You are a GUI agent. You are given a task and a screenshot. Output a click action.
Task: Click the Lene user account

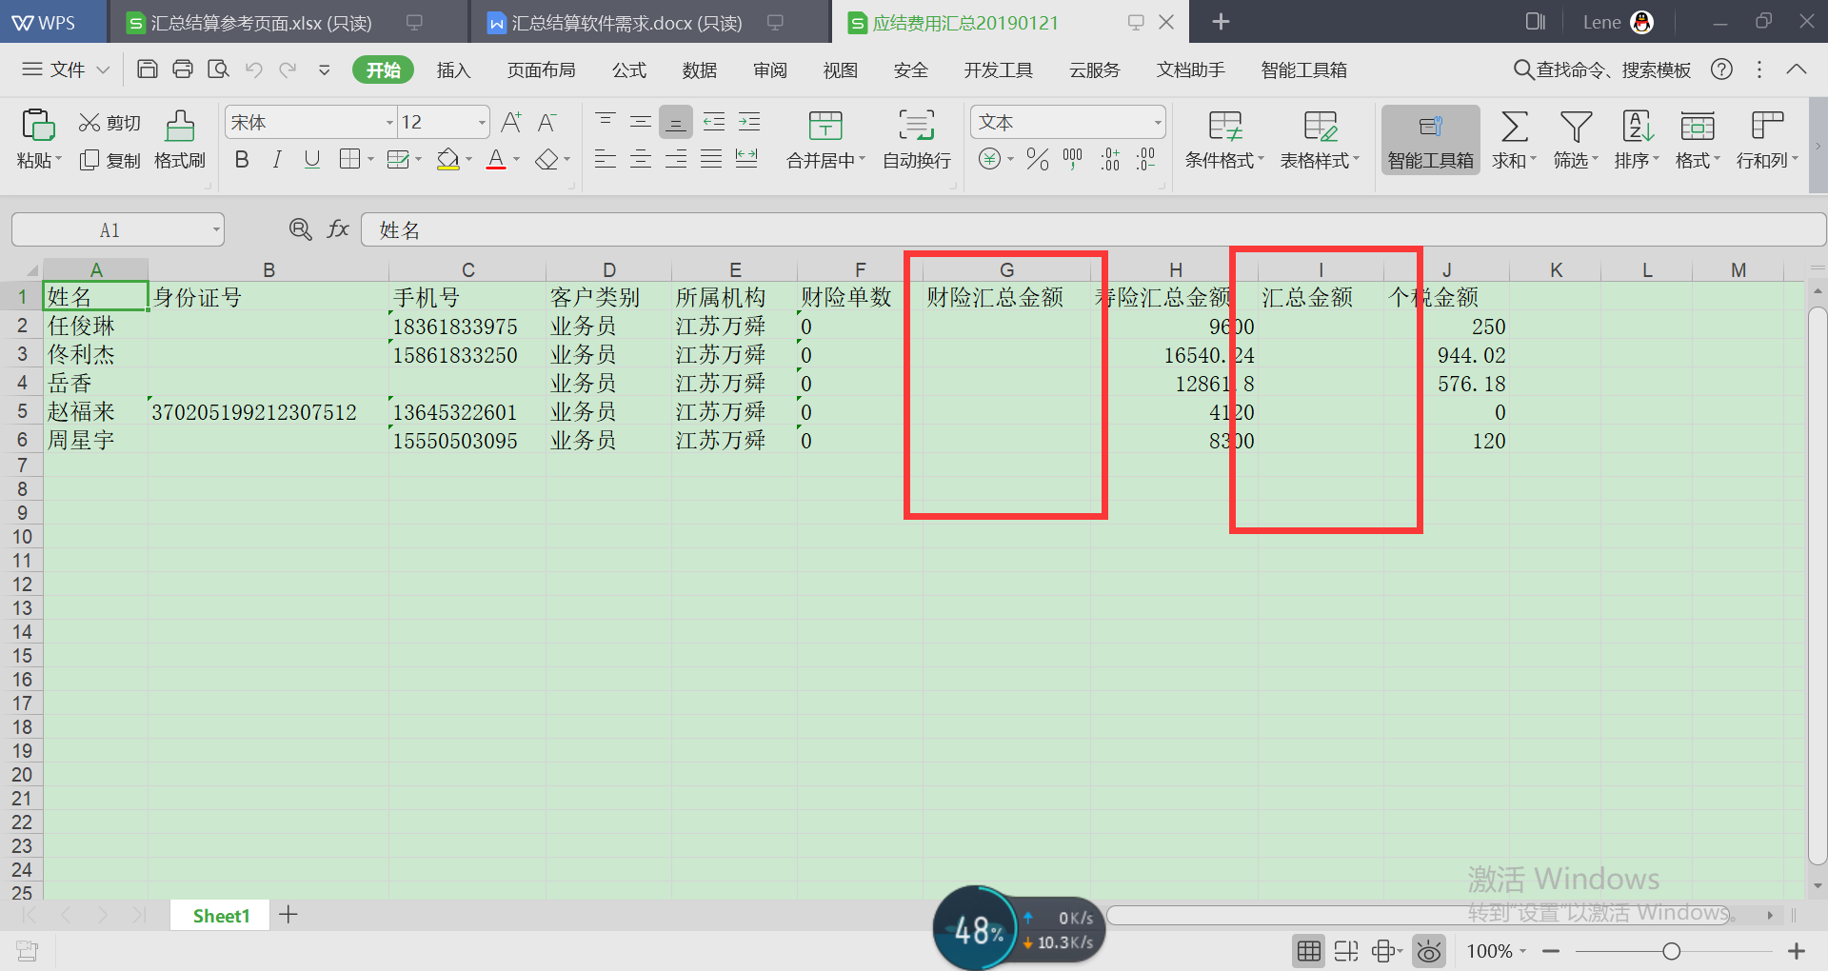coord(1618,22)
